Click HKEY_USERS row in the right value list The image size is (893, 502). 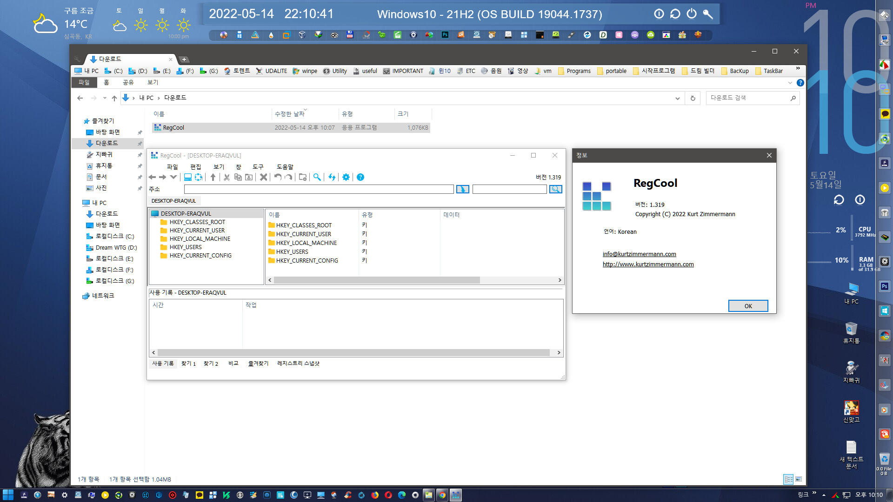coord(292,252)
